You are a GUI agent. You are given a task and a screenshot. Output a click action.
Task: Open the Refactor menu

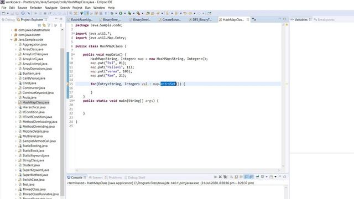click(36, 7)
